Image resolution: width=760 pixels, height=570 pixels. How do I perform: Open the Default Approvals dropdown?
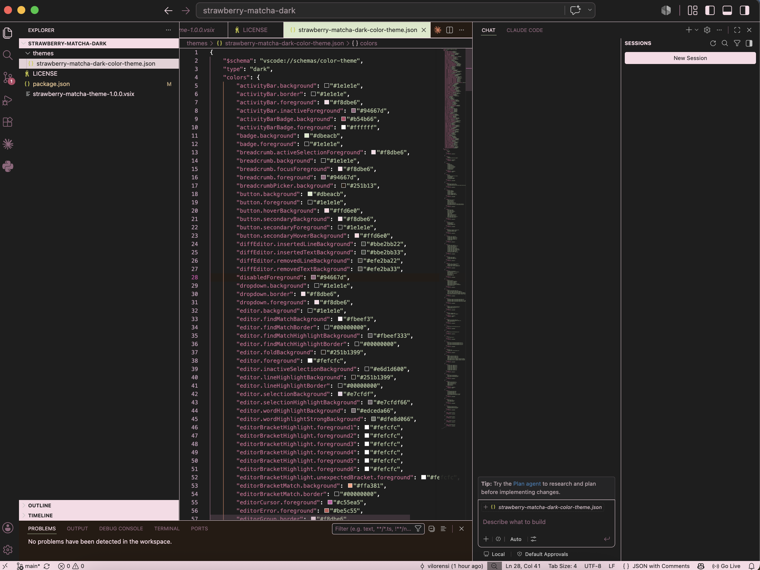(543, 554)
